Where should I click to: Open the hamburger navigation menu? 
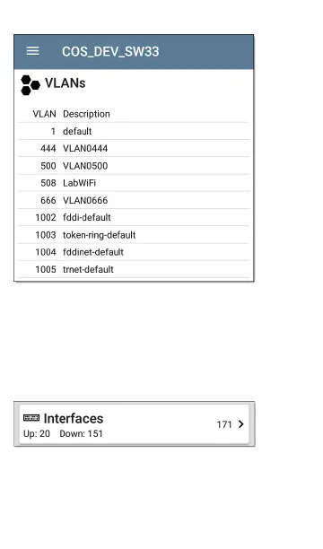tap(32, 51)
